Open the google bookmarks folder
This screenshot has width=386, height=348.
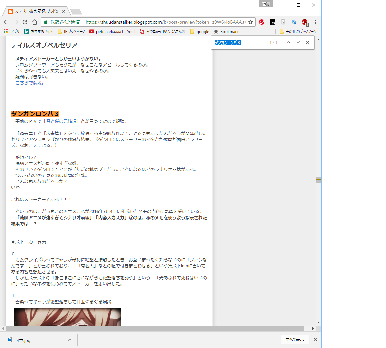pyautogui.click(x=200, y=32)
